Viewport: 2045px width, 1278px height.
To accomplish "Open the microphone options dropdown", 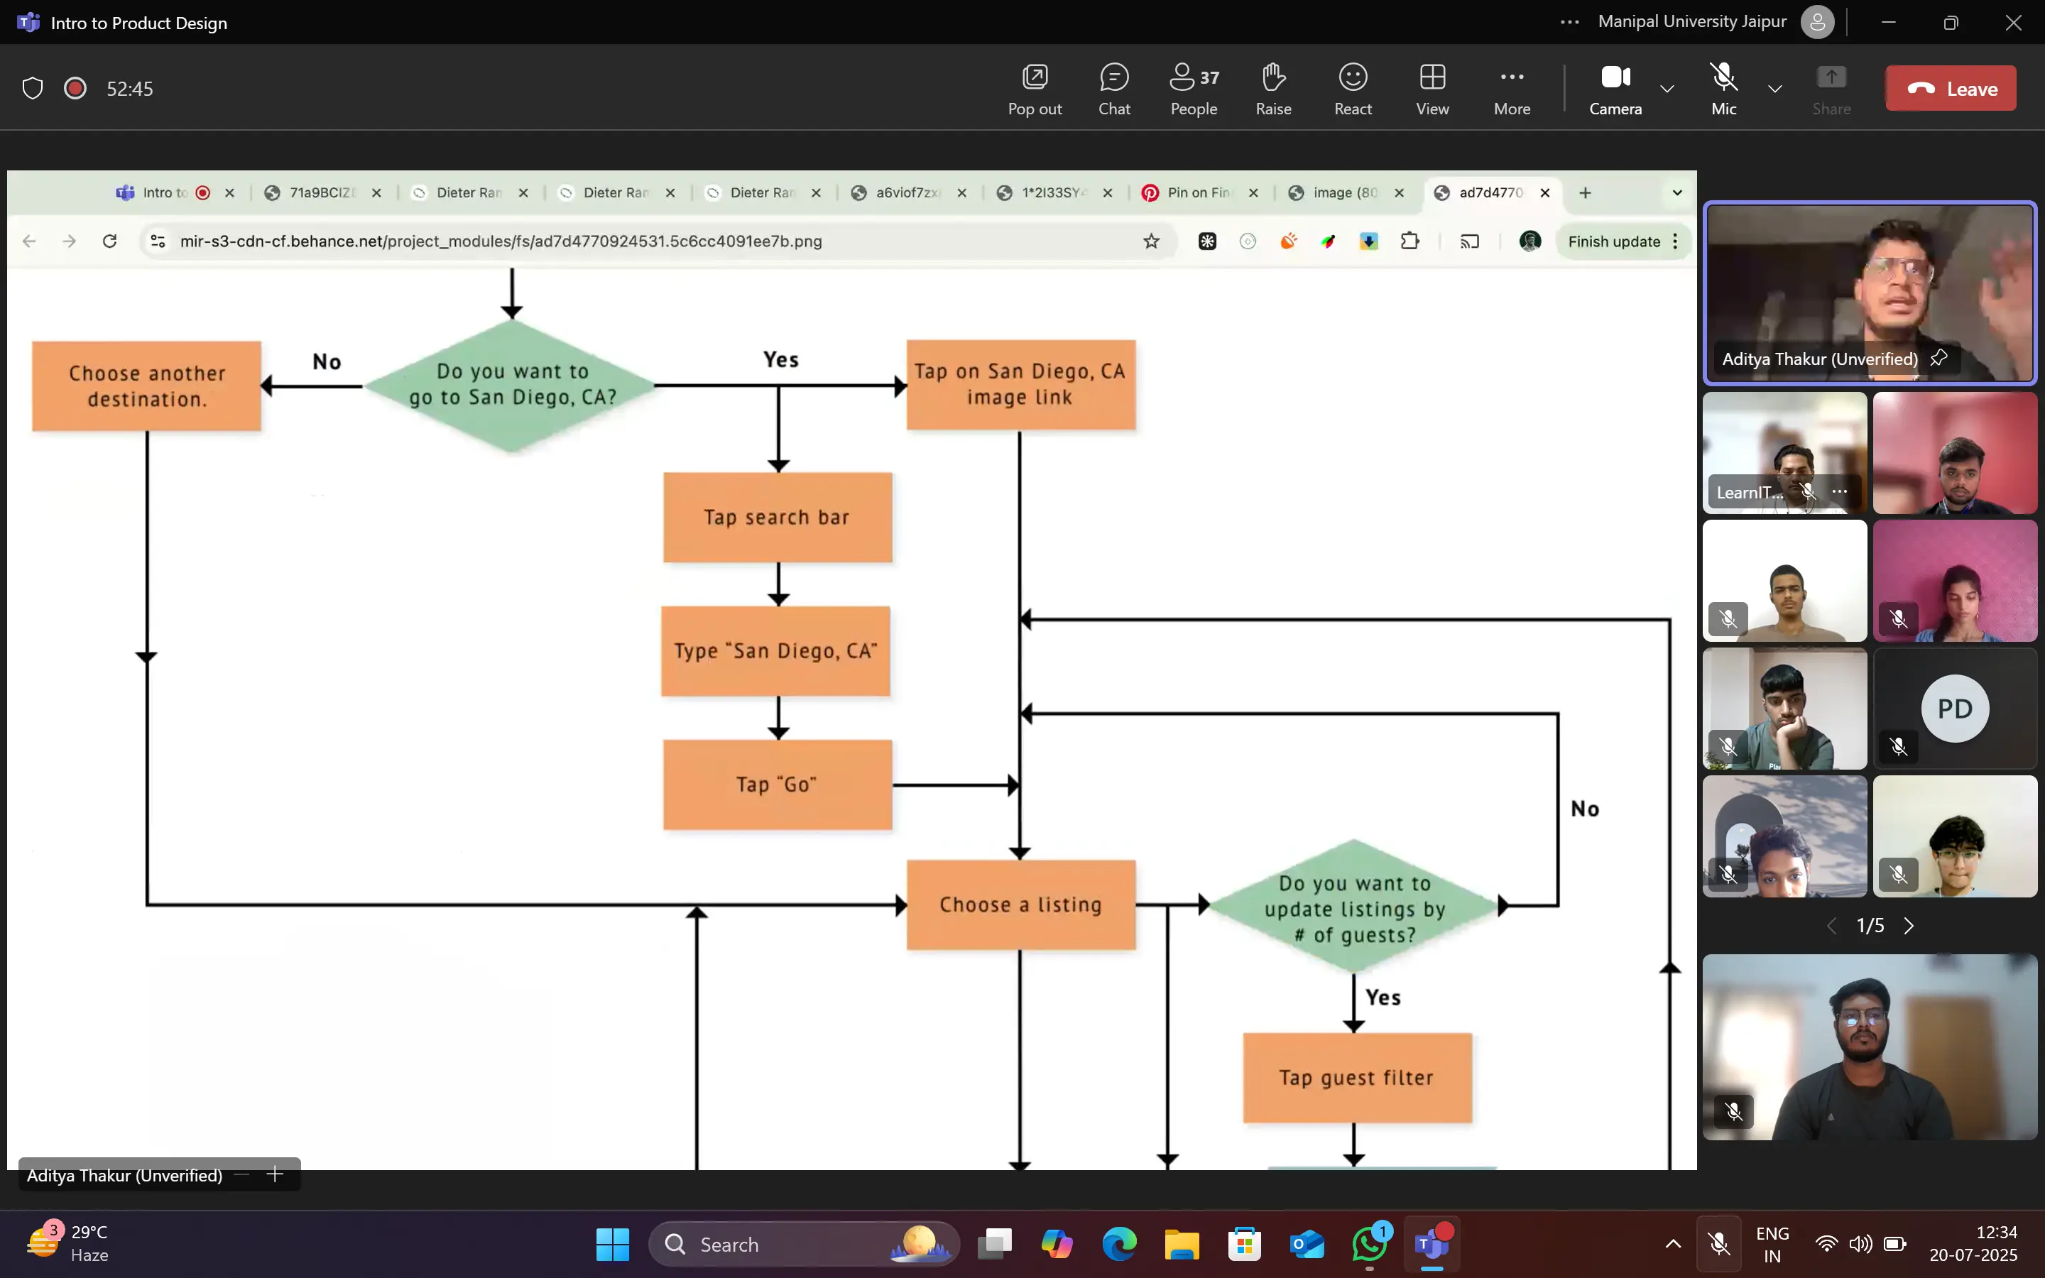I will tap(1774, 89).
